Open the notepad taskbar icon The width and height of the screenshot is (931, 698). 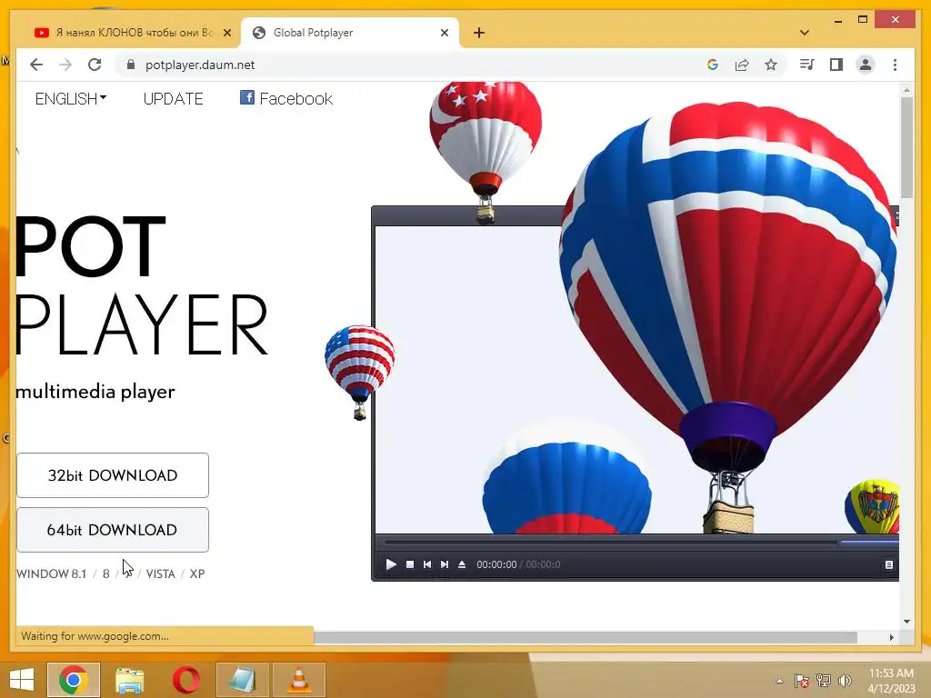point(242,680)
